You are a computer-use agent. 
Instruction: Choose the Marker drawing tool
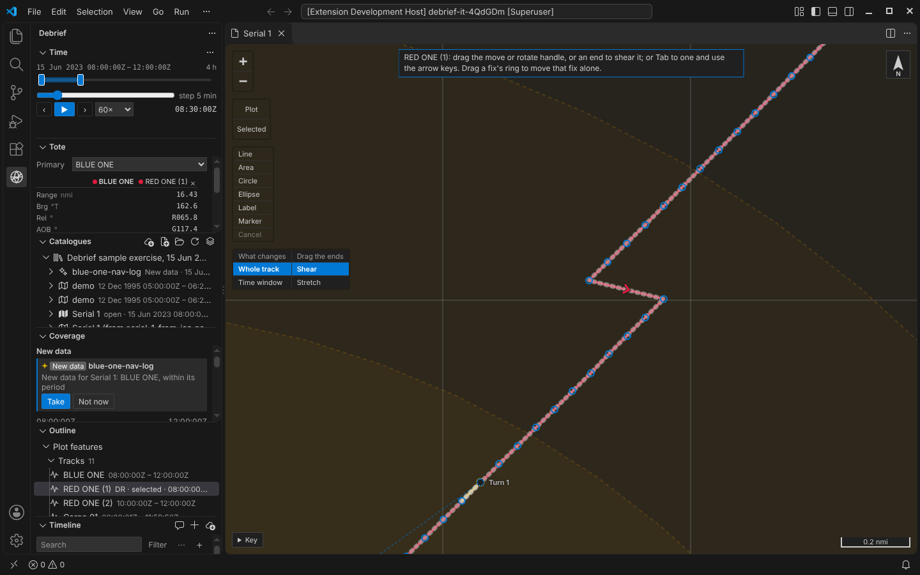pyautogui.click(x=253, y=221)
